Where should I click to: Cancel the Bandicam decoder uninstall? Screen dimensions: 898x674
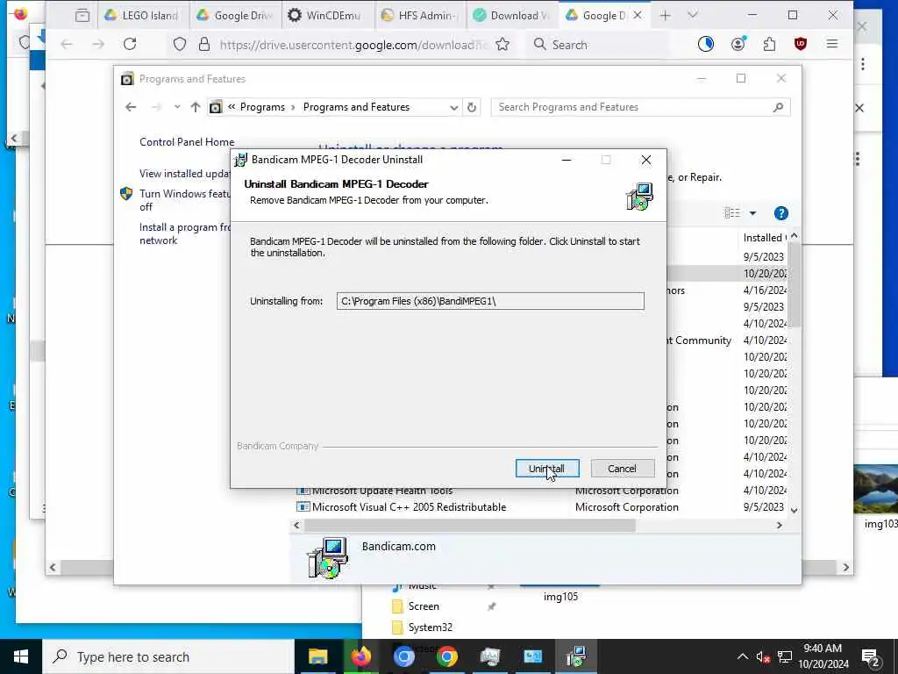coord(622,469)
